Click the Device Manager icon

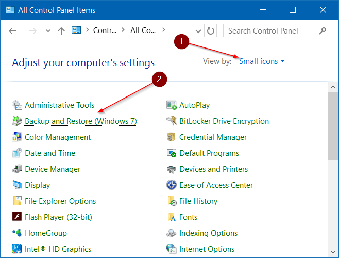tap(17, 169)
